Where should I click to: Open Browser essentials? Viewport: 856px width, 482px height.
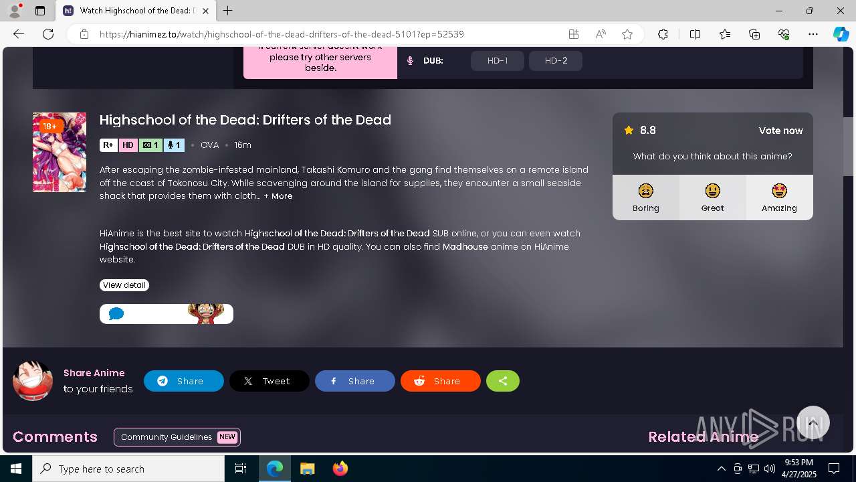coord(784,34)
